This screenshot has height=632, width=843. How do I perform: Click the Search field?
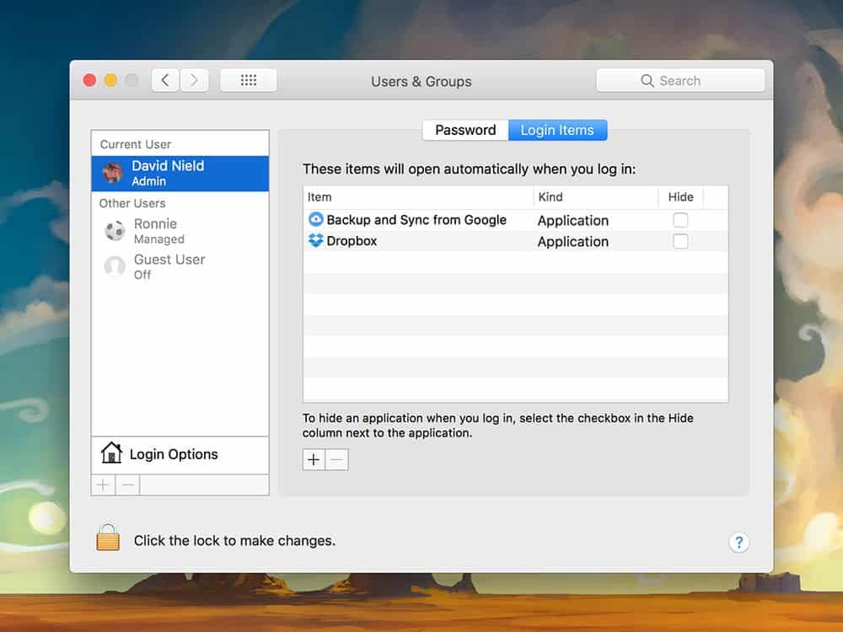(x=680, y=81)
